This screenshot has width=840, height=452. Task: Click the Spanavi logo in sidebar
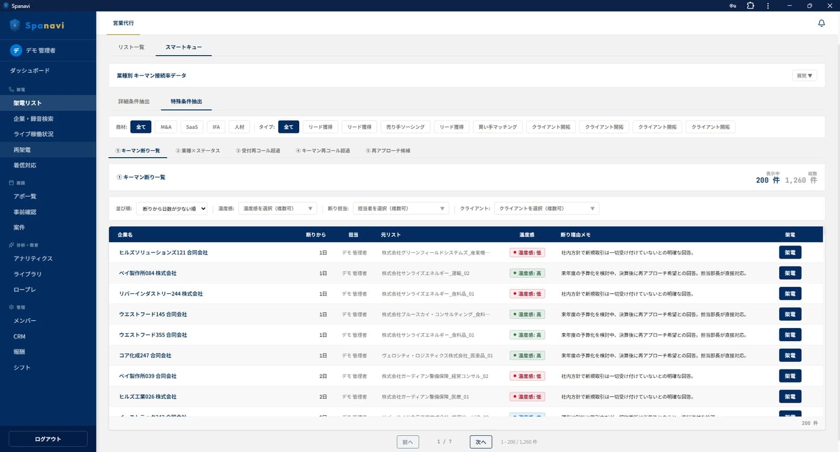37,25
